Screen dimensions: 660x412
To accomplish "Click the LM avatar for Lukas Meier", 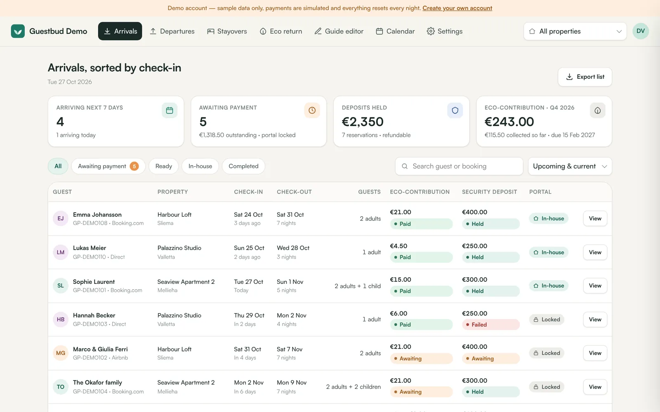I will point(61,252).
